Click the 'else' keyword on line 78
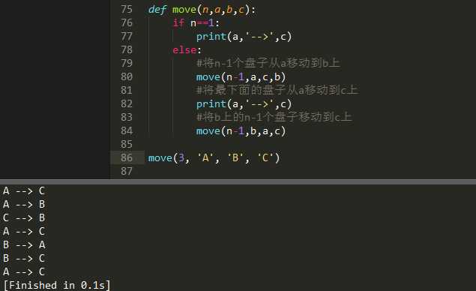This screenshot has height=291, width=476. (184, 49)
